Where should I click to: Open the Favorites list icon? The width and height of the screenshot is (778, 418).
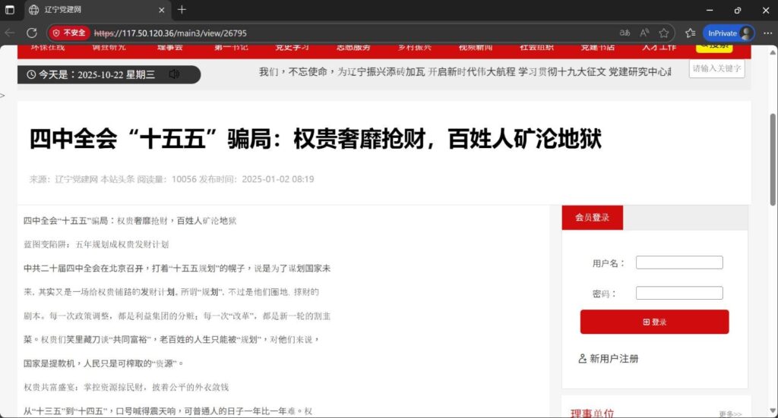(690, 33)
